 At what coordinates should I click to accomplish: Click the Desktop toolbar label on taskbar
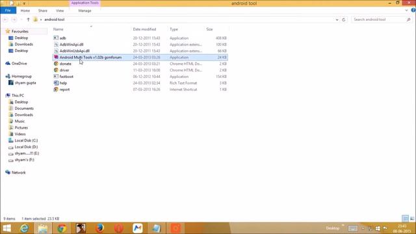[332, 228]
